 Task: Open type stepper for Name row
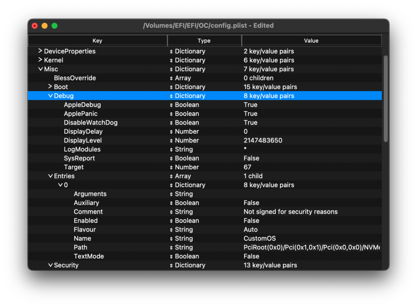[x=171, y=239]
